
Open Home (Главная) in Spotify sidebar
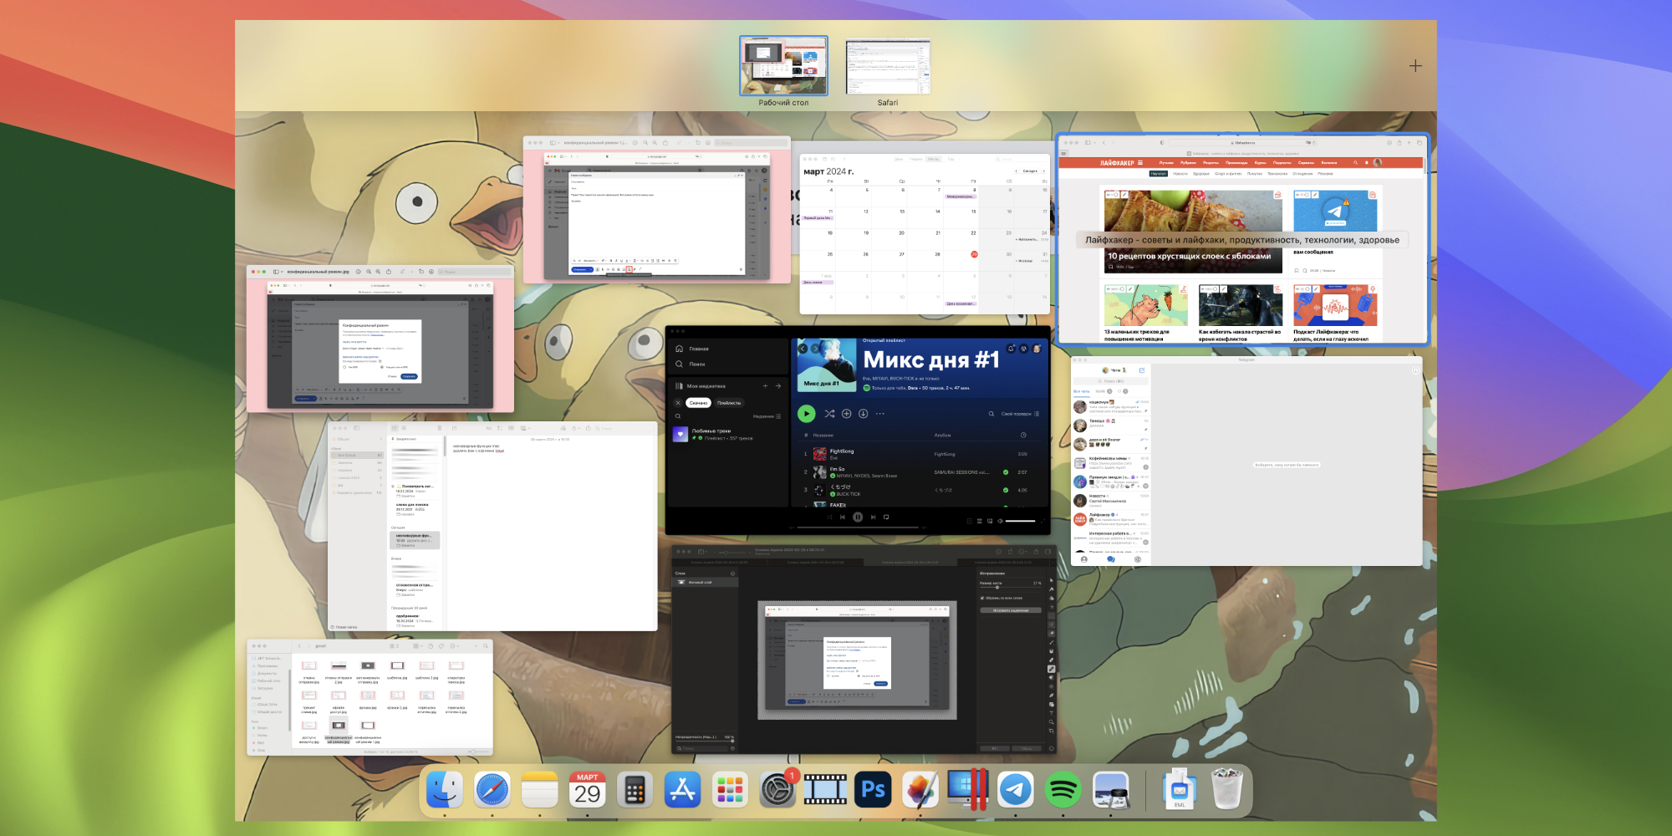[691, 349]
